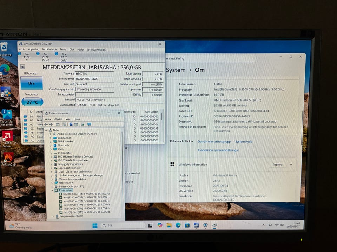The width and height of the screenshot is (337, 252).
Task: Open Domän eller arbetsgrupp link
Action: tap(214, 142)
